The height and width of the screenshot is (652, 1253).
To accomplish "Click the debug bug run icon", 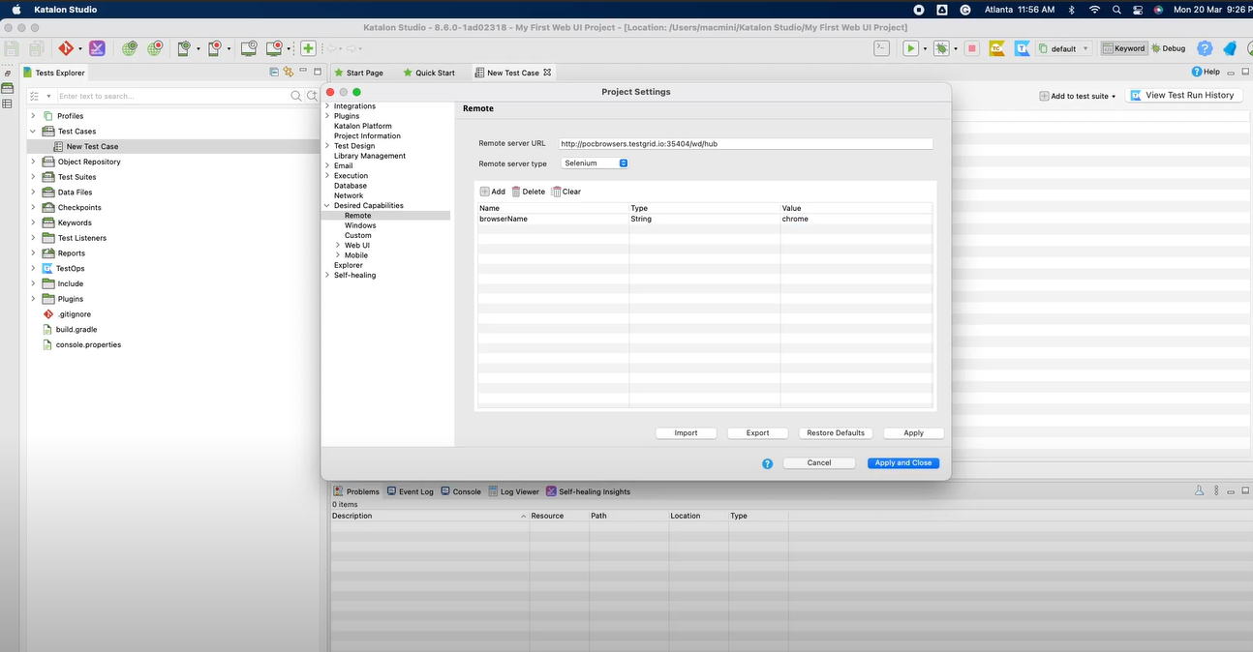I will (x=941, y=48).
